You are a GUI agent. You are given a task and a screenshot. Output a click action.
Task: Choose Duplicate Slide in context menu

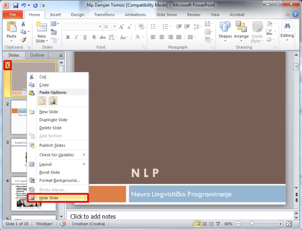click(53, 120)
